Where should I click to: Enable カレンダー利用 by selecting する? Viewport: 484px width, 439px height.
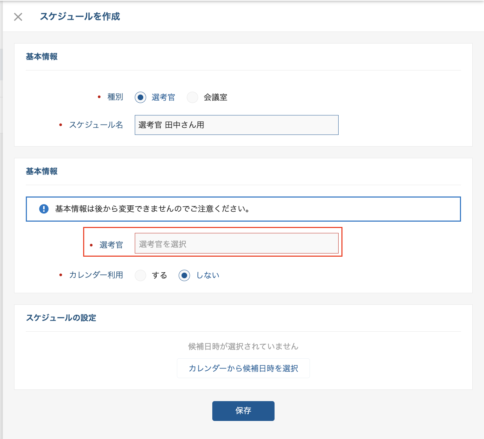click(x=140, y=275)
